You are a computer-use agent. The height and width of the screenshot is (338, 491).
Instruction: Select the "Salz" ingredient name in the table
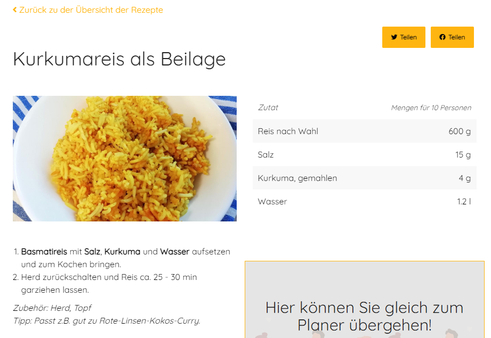[265, 155]
